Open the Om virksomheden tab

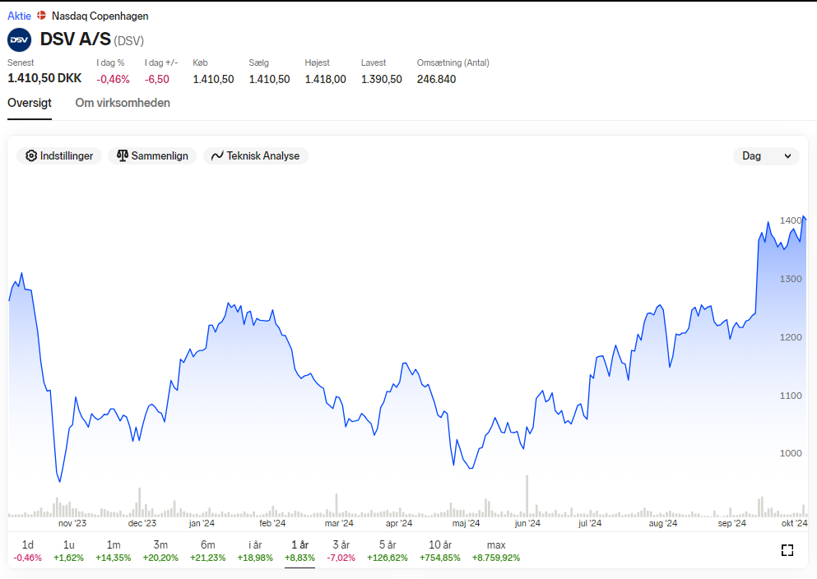click(123, 103)
